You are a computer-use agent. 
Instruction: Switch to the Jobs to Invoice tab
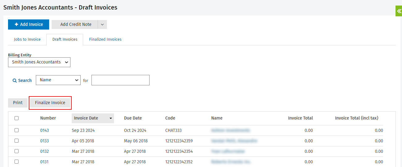(x=27, y=39)
